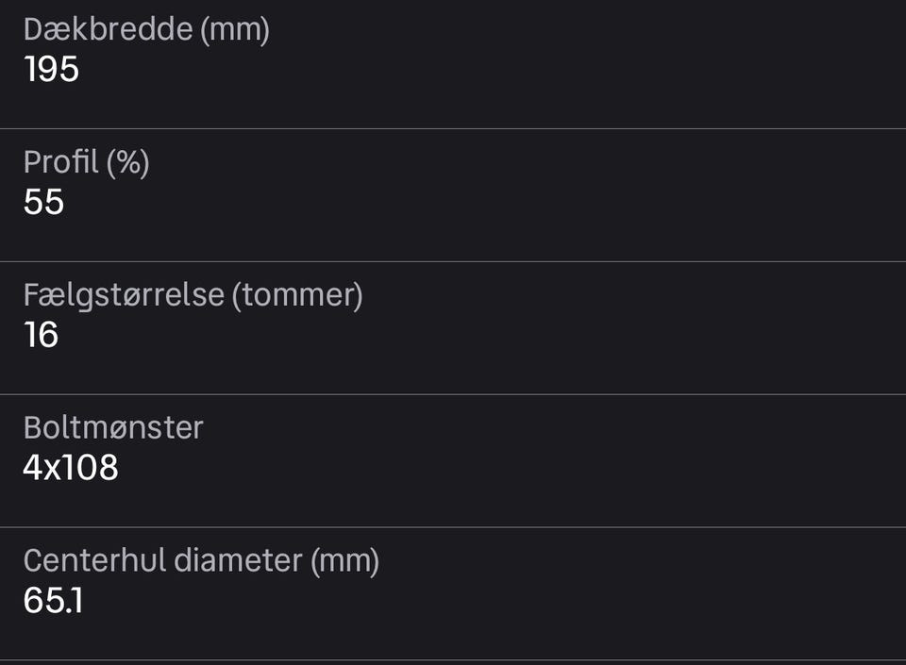Viewport: 906px width, 665px height.
Task: Select the bolt pattern value 4x108
Action: click(71, 469)
